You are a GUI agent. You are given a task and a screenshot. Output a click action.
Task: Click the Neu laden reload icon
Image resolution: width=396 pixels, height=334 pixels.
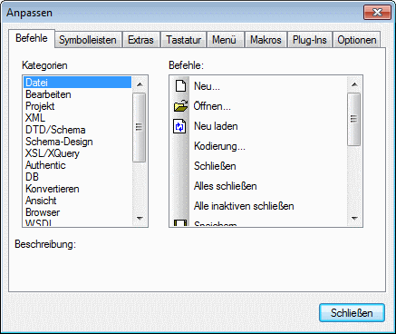[179, 126]
